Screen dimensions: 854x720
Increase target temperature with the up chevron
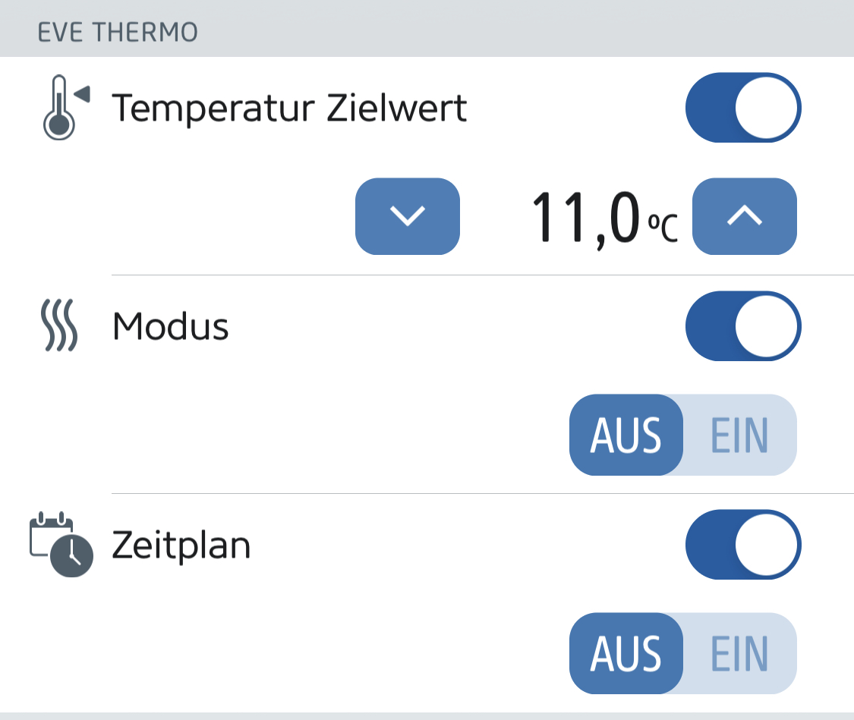745,216
